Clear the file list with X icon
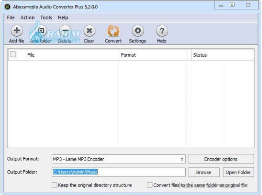Viewport: 262px width, 195px height. (89, 31)
